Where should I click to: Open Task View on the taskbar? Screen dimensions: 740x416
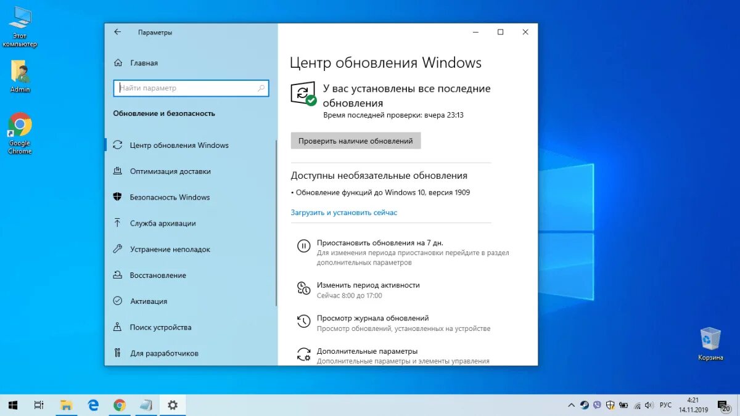(39, 405)
